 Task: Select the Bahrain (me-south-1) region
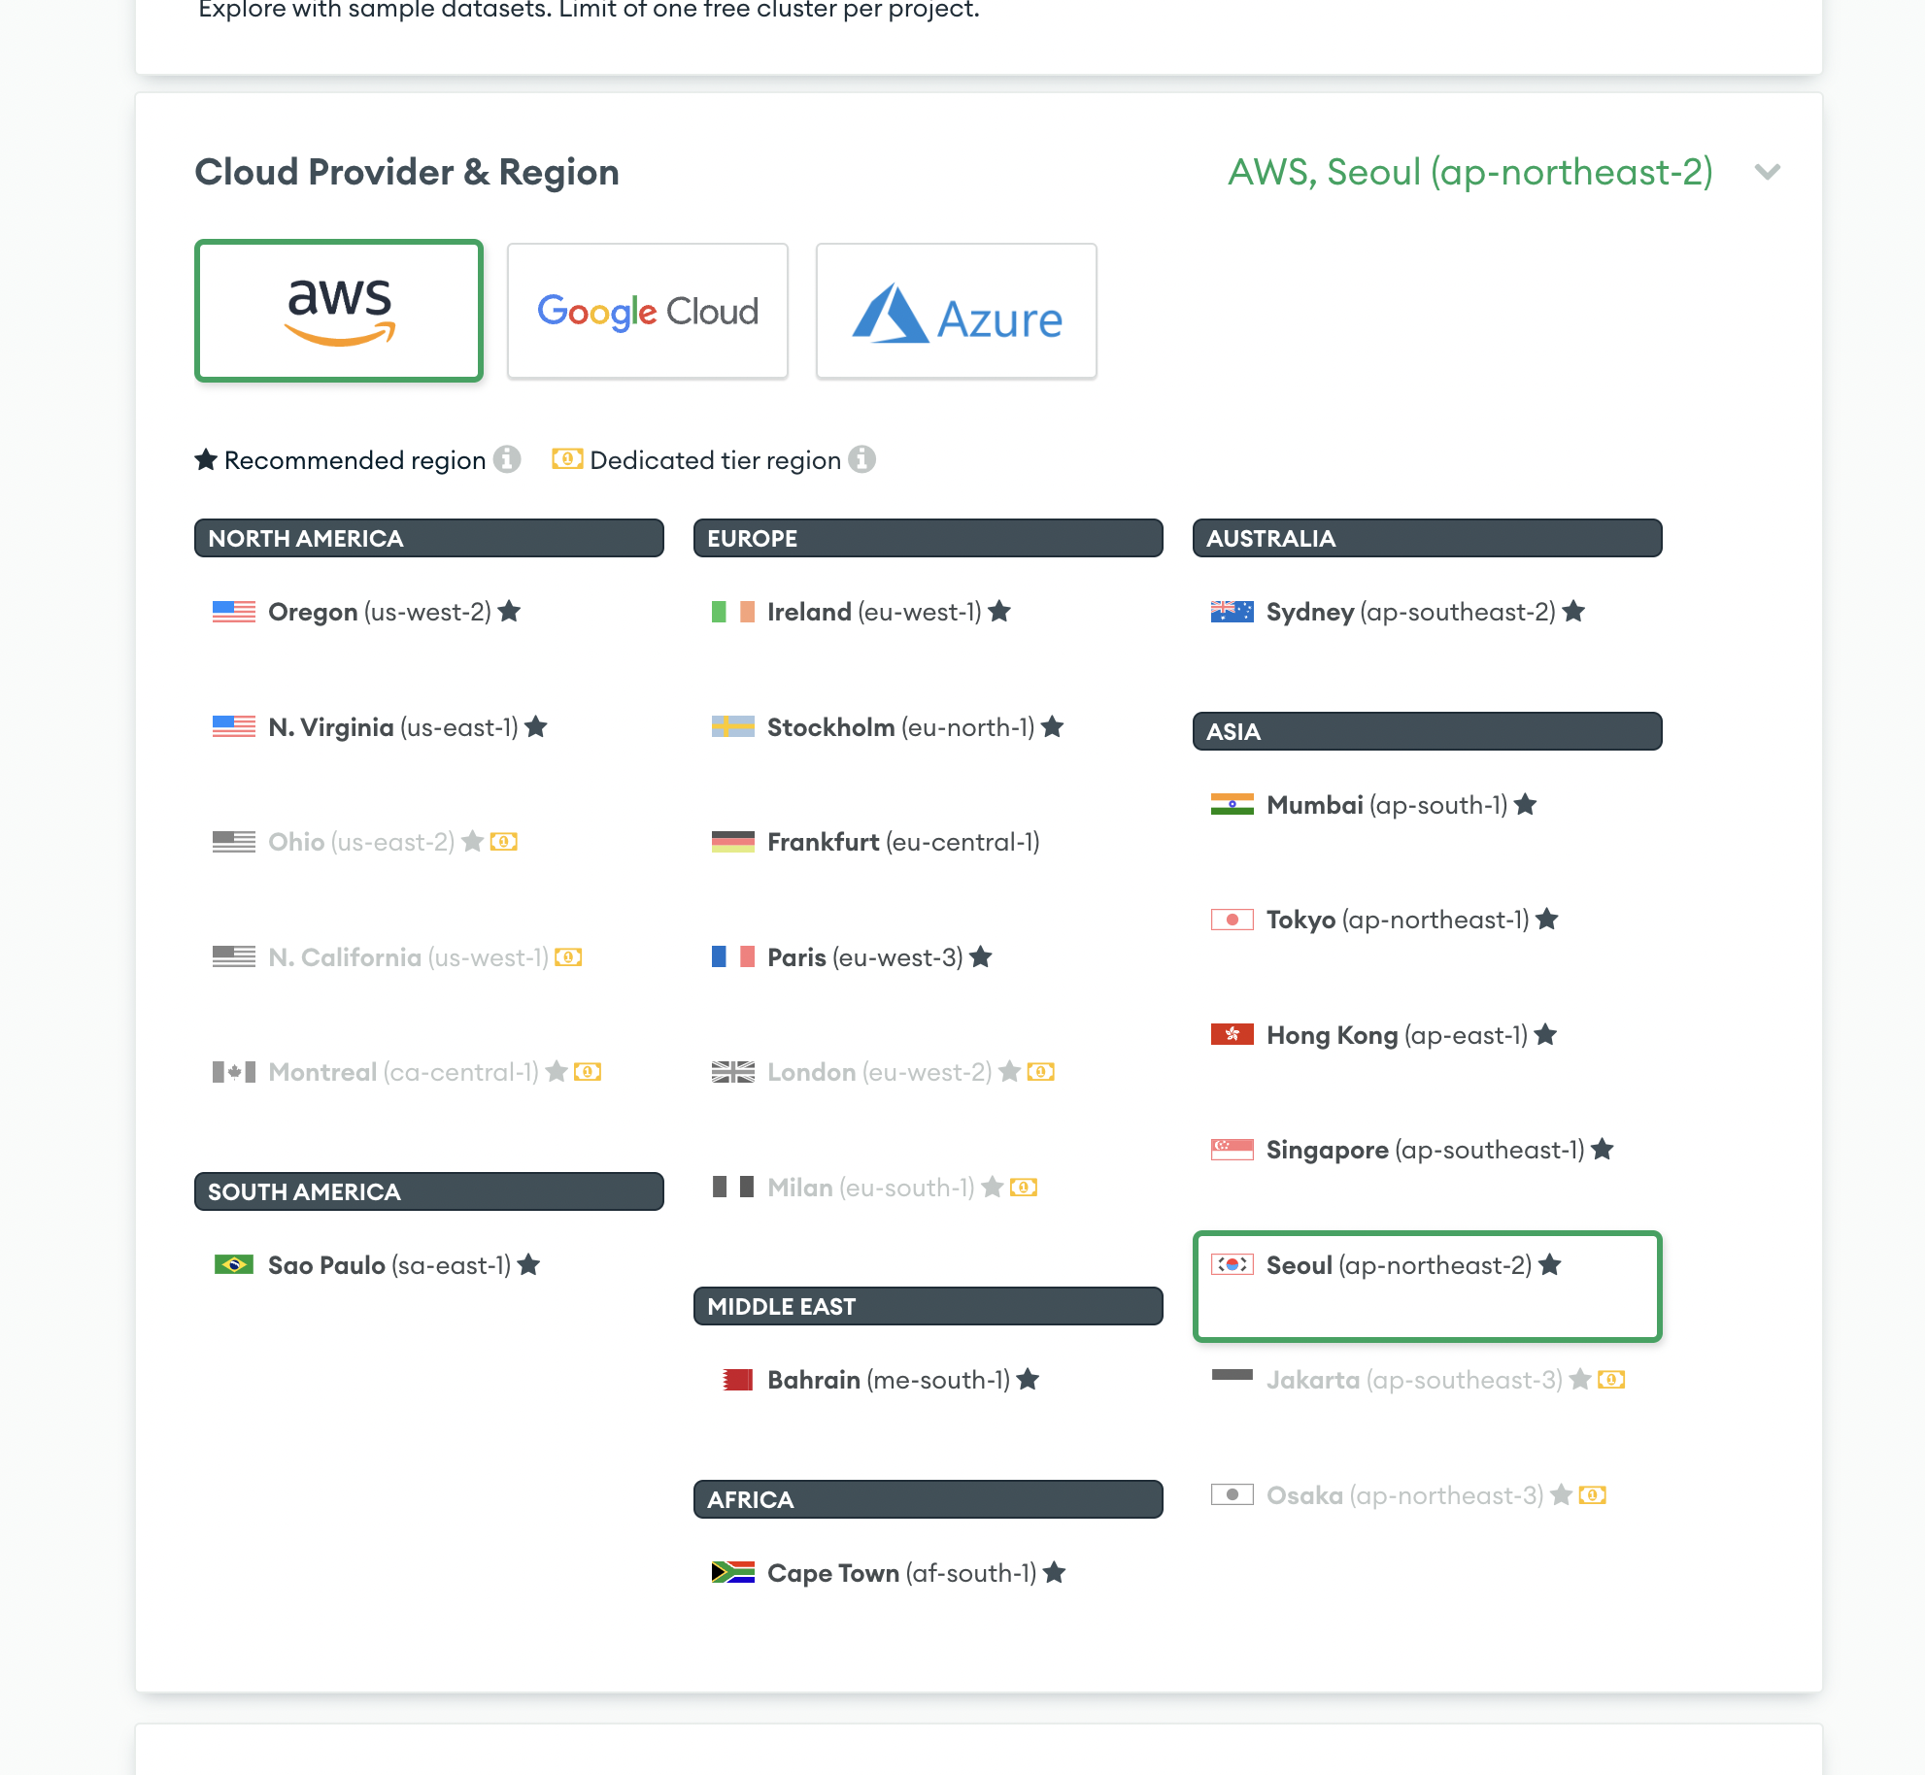pyautogui.click(x=888, y=1380)
